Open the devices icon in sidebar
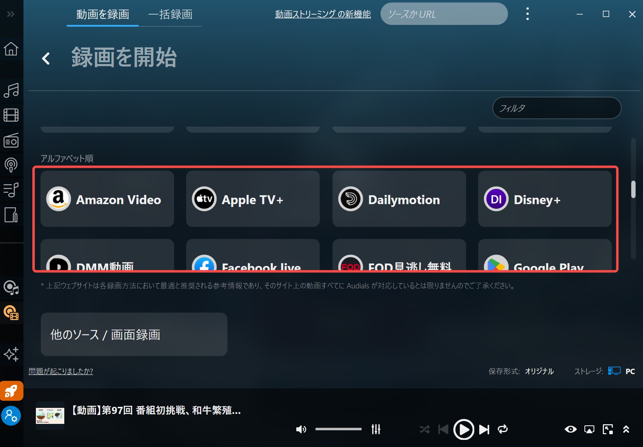This screenshot has width=643, height=447. [x=11, y=215]
